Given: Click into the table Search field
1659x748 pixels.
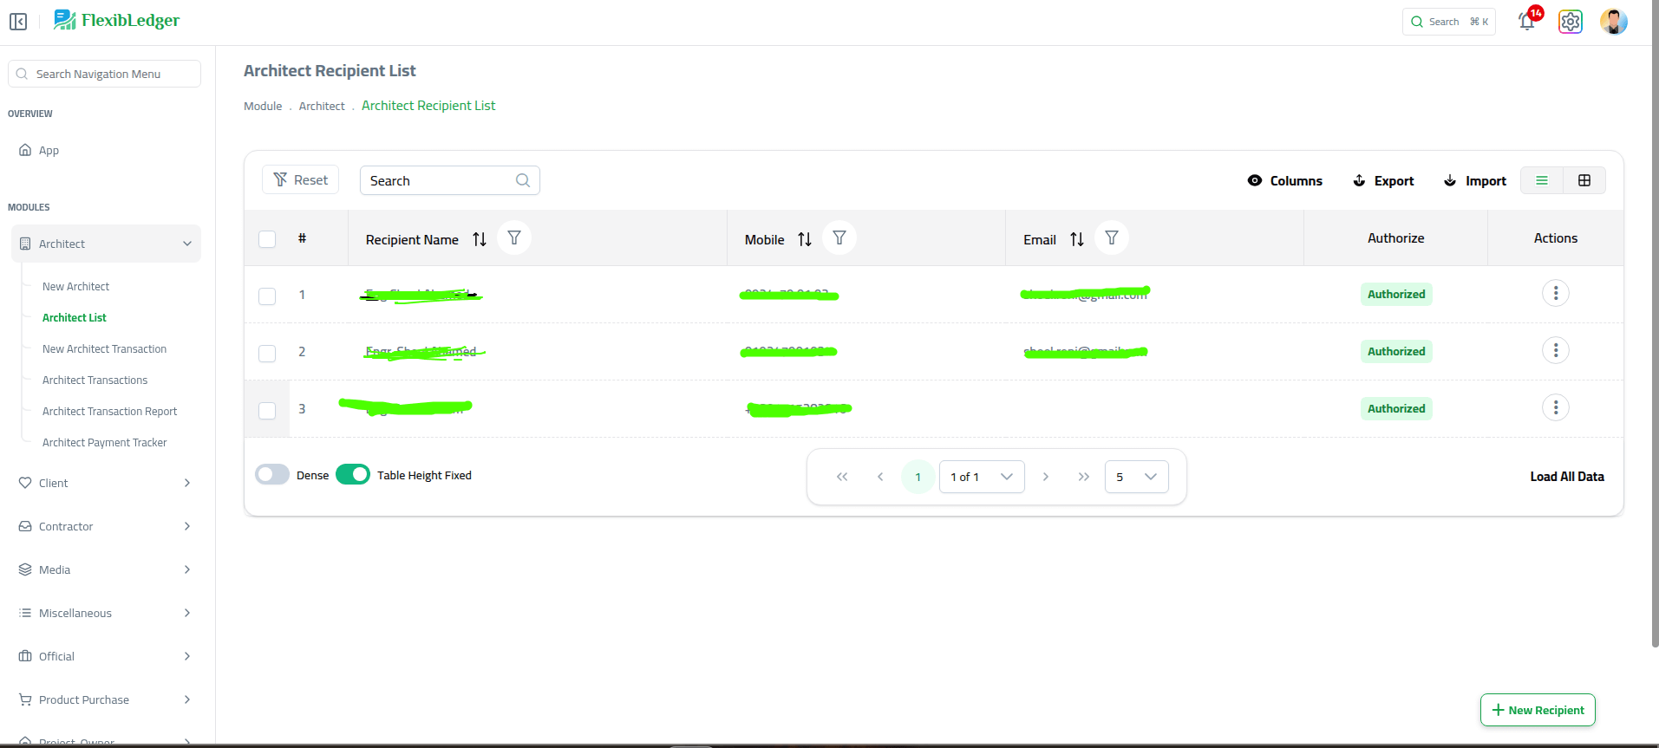Looking at the screenshot, I should pyautogui.click(x=438, y=180).
